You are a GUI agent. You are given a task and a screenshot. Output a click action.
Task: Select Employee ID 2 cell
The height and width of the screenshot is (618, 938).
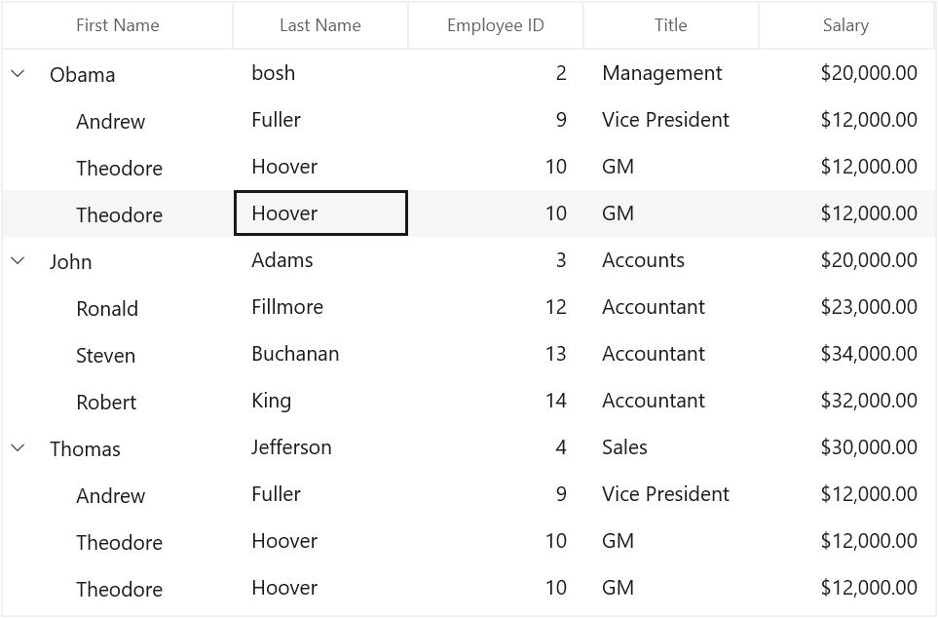[496, 73]
